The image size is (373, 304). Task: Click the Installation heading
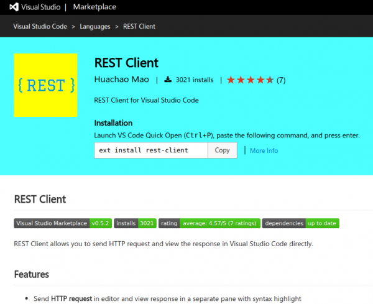pyautogui.click(x=113, y=123)
